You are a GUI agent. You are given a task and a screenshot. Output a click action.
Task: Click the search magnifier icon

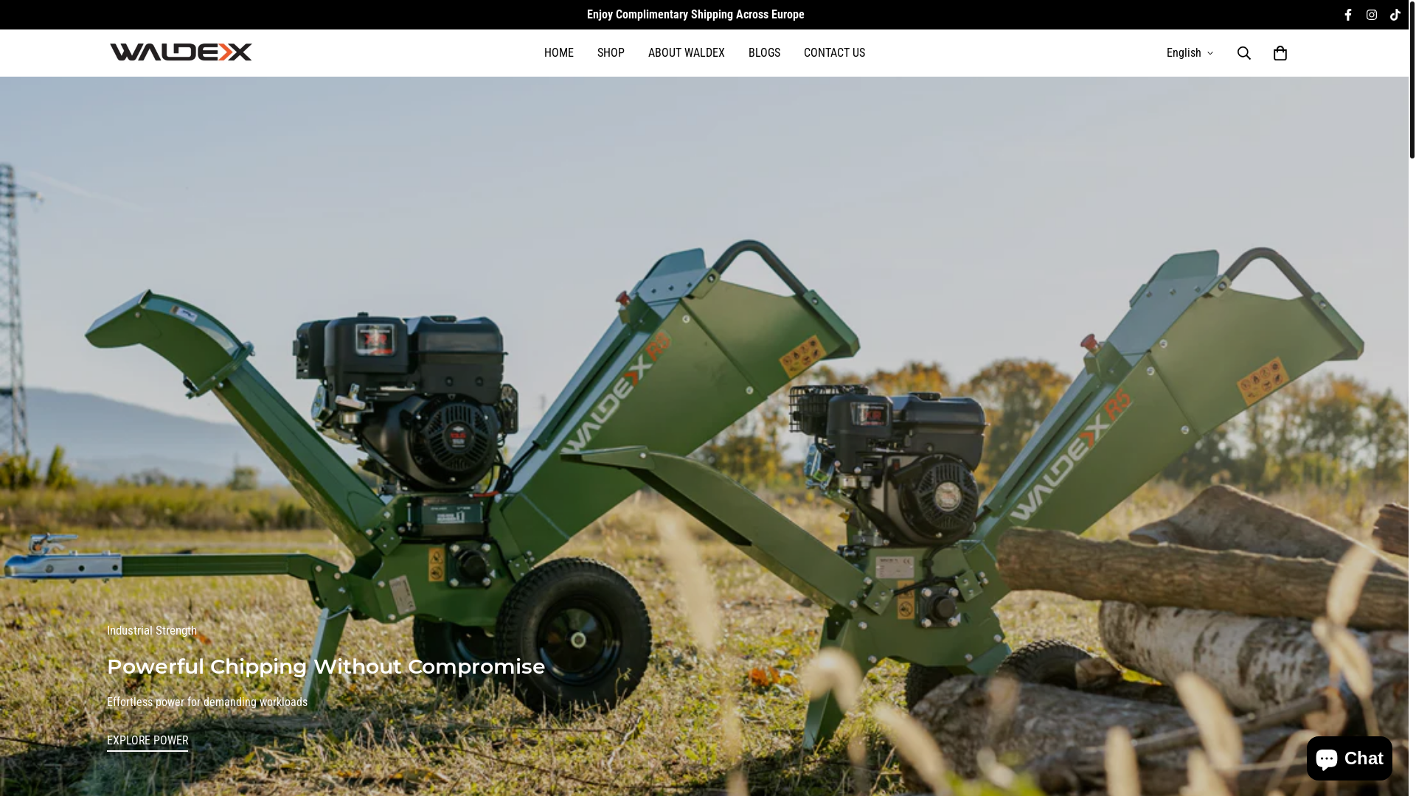[x=1244, y=53]
